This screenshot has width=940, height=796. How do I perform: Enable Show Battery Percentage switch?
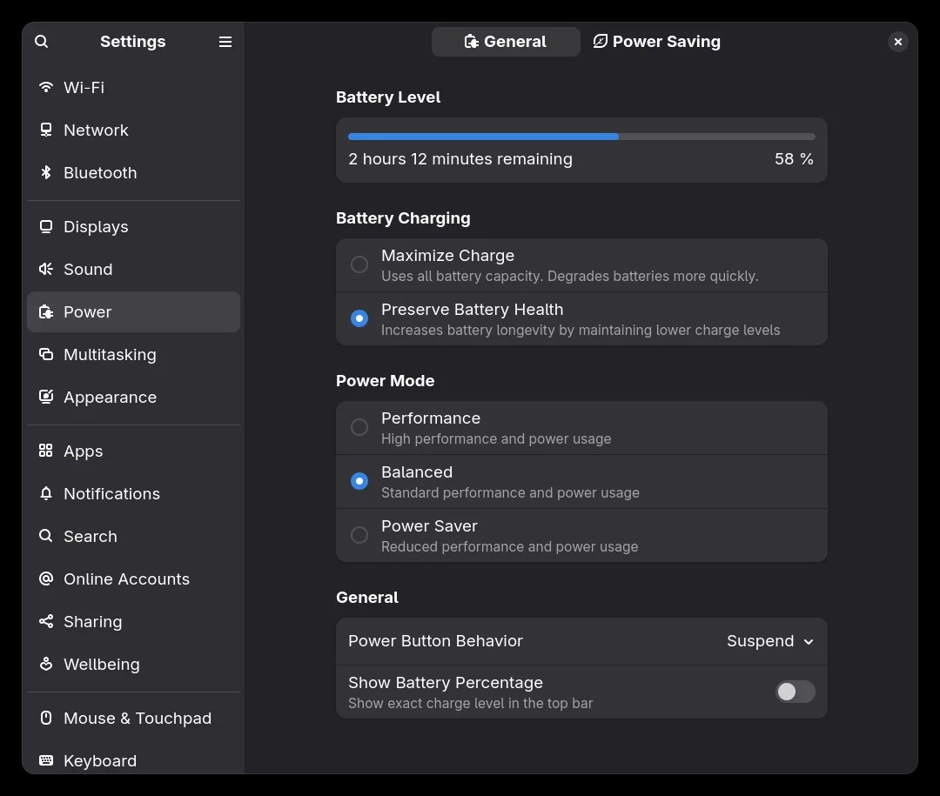795,692
